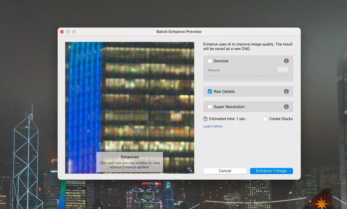Click the Denoise Amount value field
The image size is (347, 209).
(282, 69)
